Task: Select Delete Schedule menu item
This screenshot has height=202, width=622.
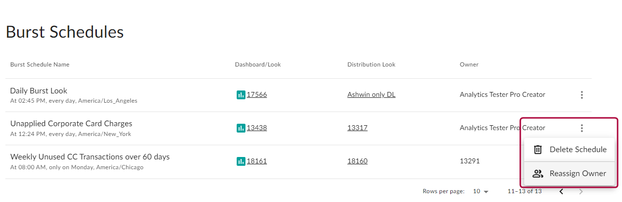Action: (x=578, y=150)
